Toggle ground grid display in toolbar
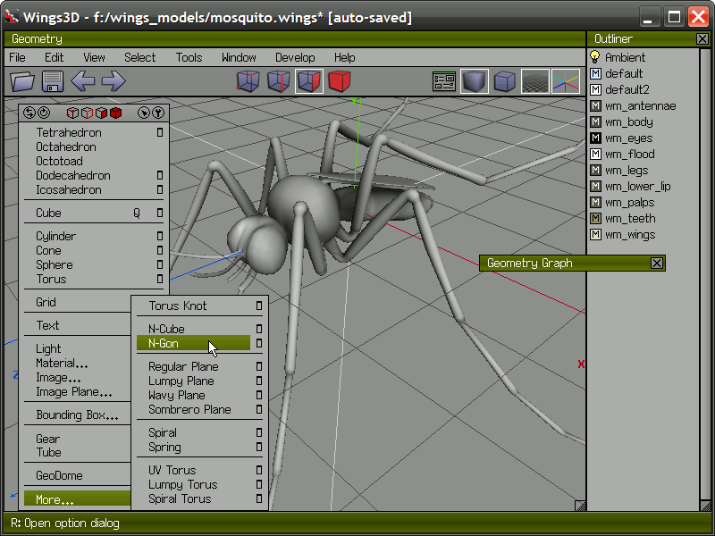This screenshot has height=536, width=715. (535, 81)
